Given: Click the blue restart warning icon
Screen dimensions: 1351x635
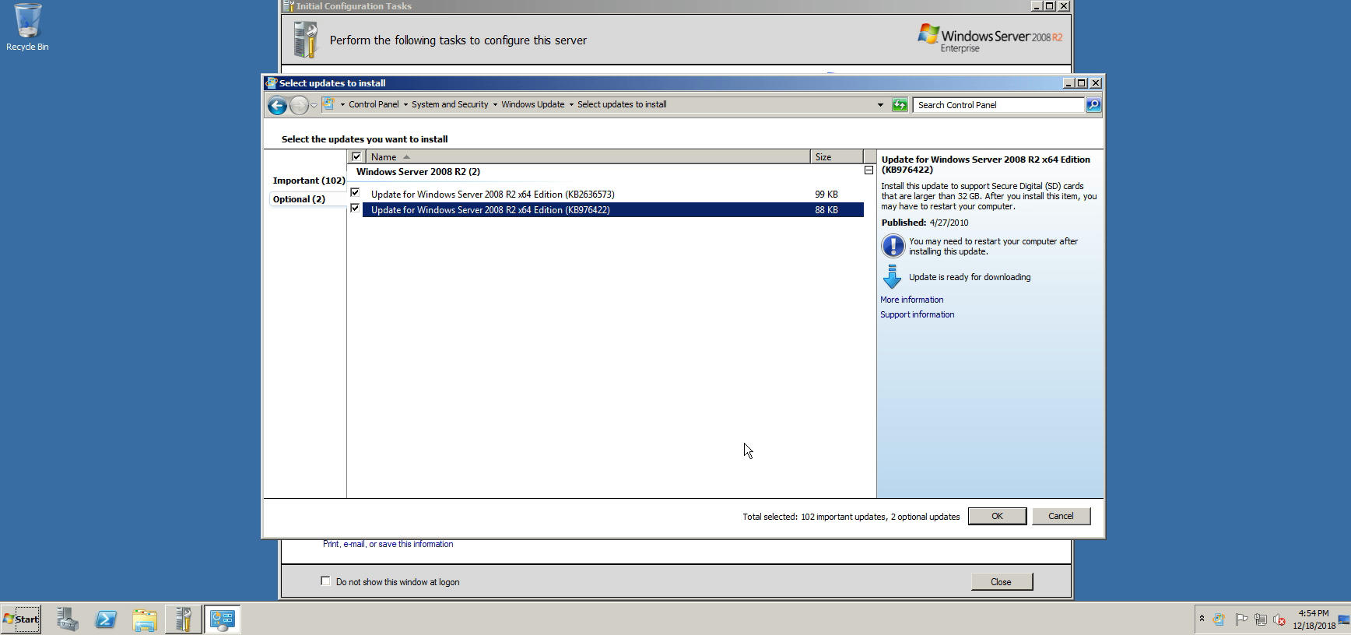Looking at the screenshot, I should pos(893,246).
